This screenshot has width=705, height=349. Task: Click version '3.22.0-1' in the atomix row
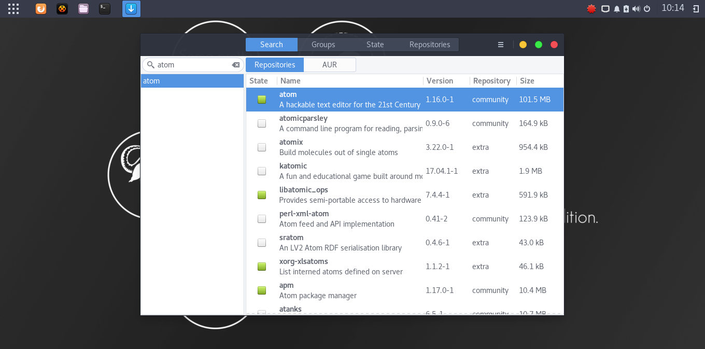coord(440,147)
